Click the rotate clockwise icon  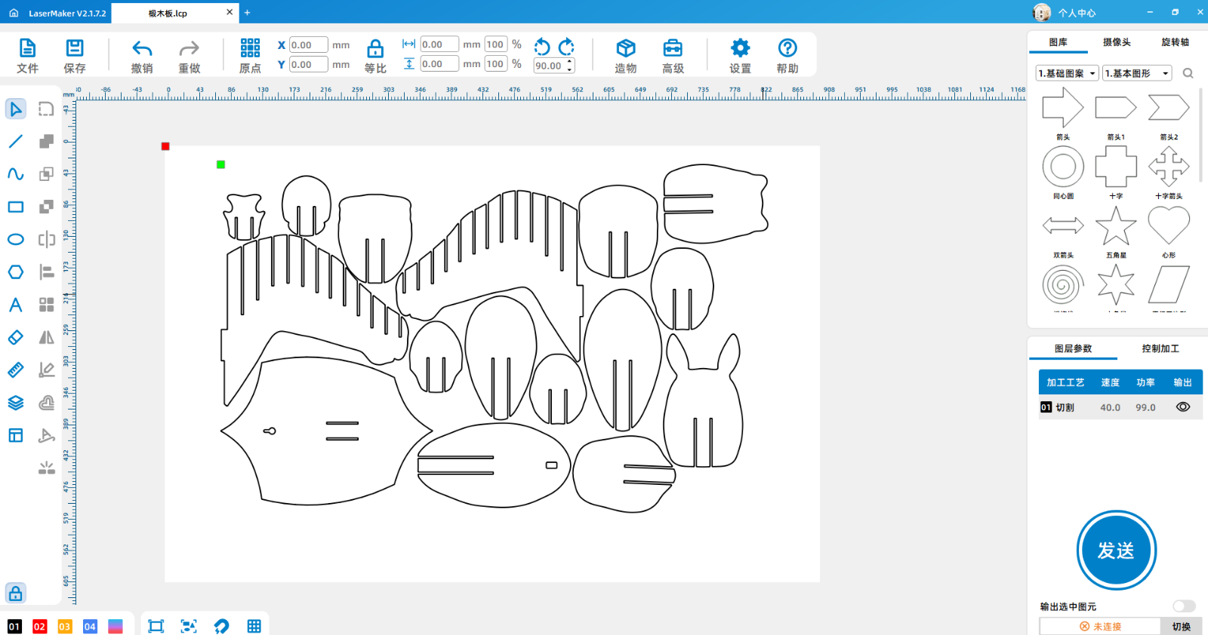(566, 47)
